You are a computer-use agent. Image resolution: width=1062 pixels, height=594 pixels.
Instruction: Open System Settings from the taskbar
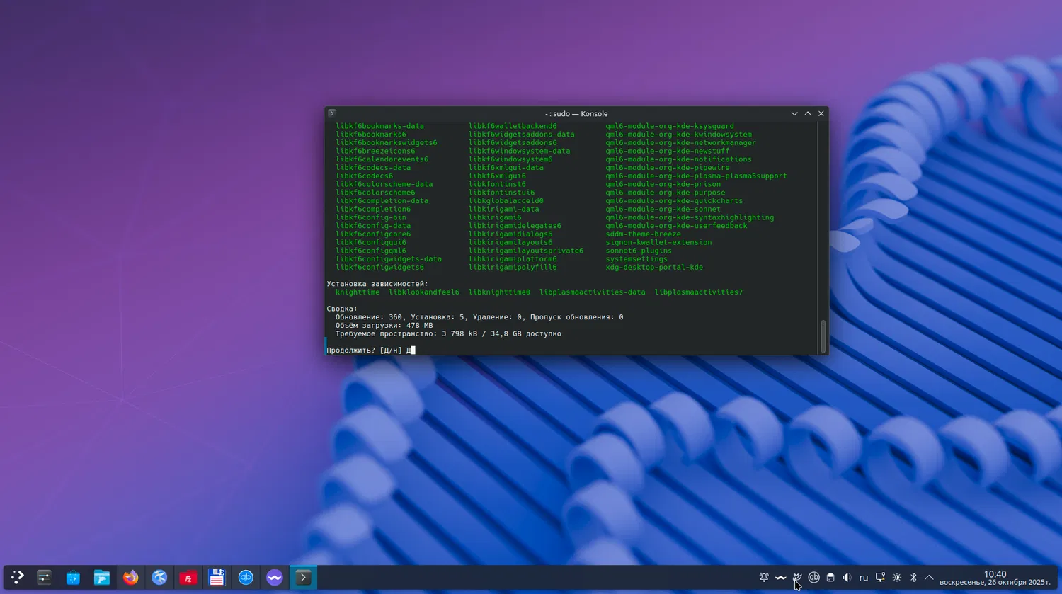44,578
